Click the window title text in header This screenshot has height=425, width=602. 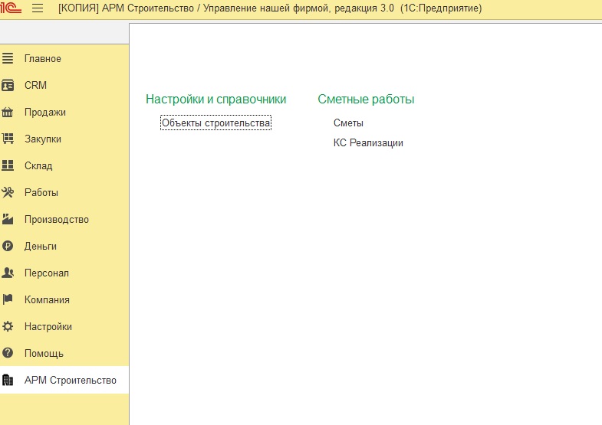pos(270,8)
